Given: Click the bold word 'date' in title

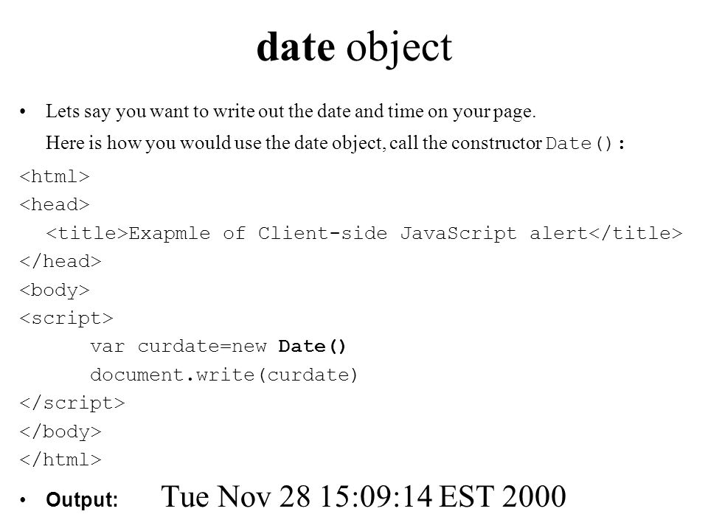Looking at the screenshot, I should coord(296,46).
